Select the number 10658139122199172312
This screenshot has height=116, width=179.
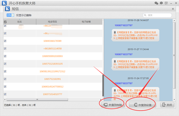[x=53, y=71]
